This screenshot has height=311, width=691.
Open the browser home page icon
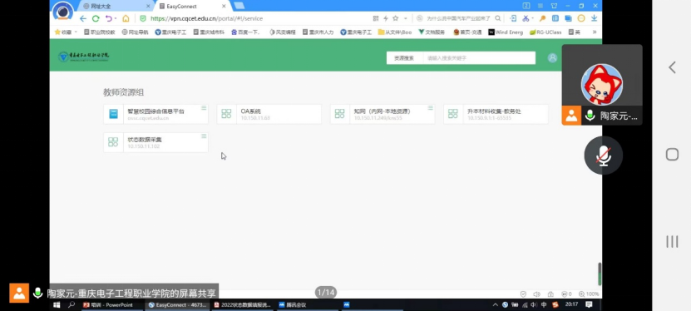click(x=126, y=18)
